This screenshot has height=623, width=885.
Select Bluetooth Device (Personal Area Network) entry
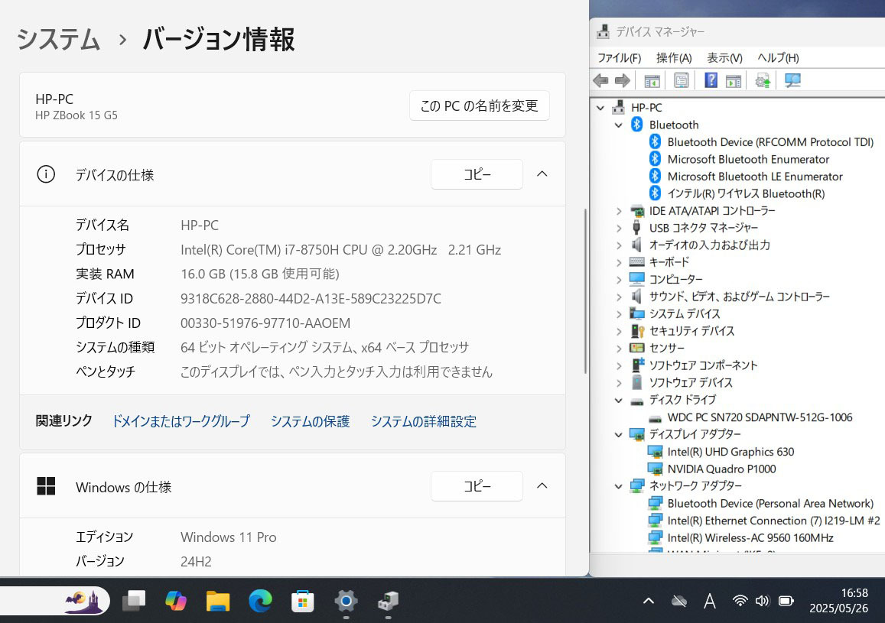770,504
